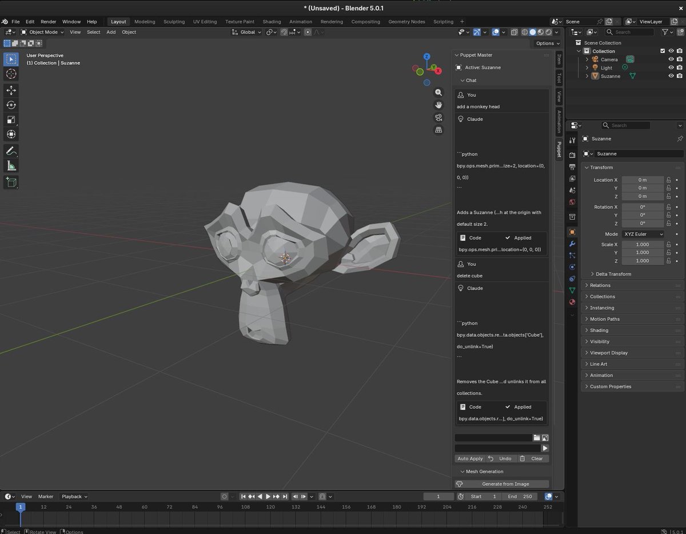686x534 pixels.
Task: Click the pan view hand icon
Action: (438, 105)
